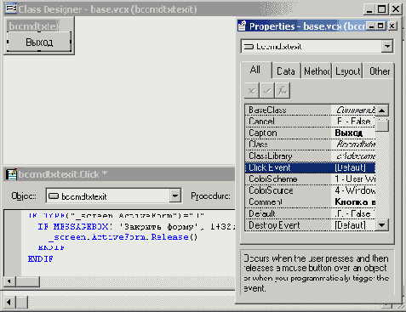Screen dimensions: 406x312
Task: Click the code editor left scroll arrow
Action: coord(9,281)
